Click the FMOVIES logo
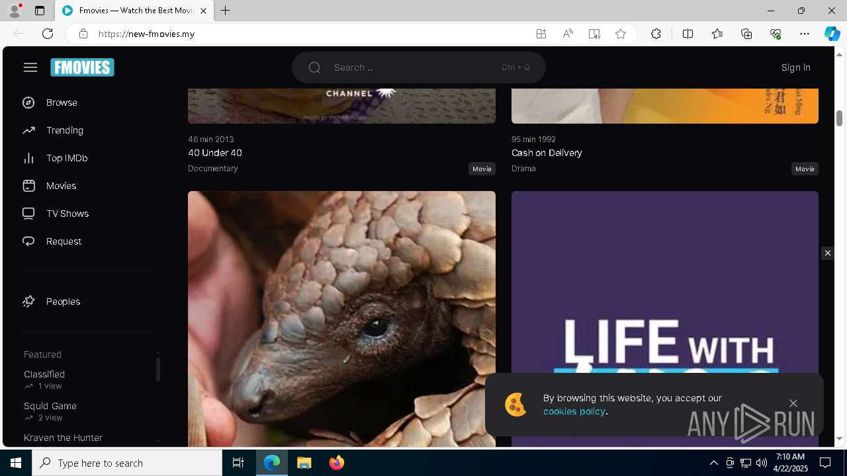847x476 pixels. click(82, 67)
